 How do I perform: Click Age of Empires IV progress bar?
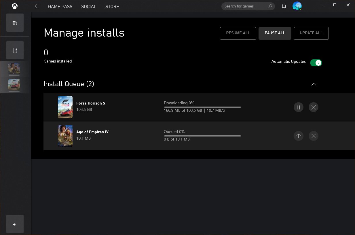[x=202, y=136]
